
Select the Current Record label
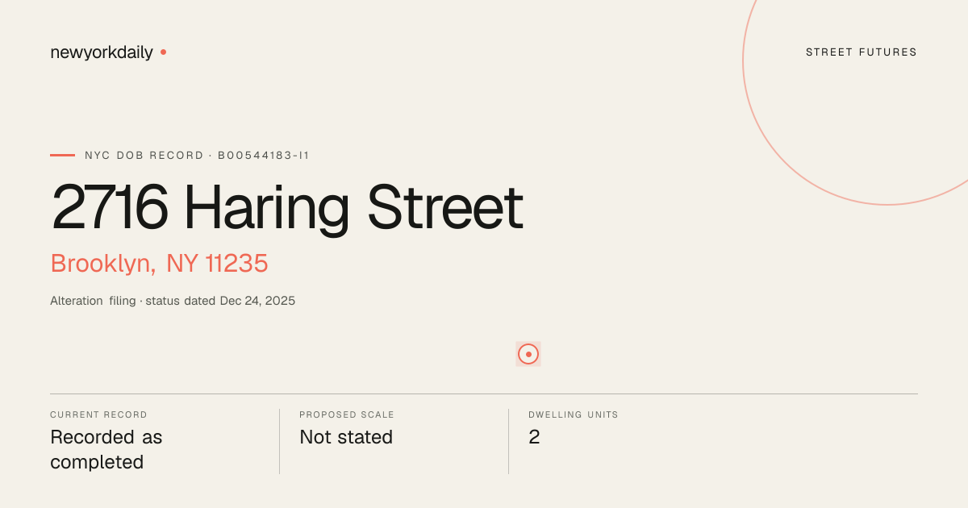[98, 414]
